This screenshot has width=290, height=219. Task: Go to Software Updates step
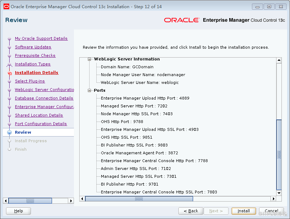(x=33, y=47)
